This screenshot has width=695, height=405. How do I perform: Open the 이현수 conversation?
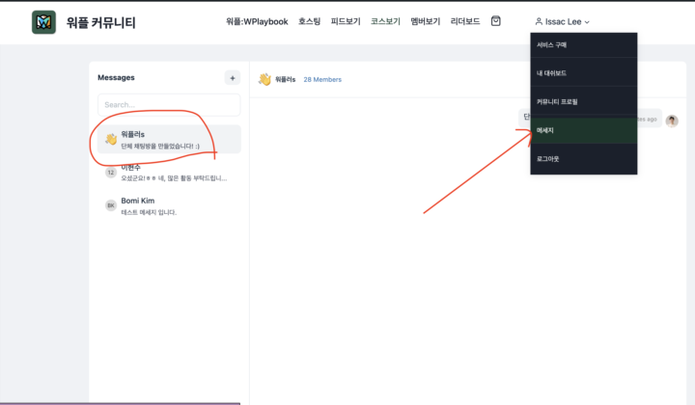click(169, 173)
